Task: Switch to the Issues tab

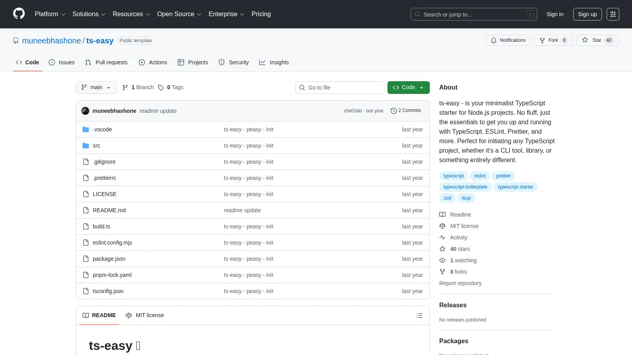Action: 62,62
